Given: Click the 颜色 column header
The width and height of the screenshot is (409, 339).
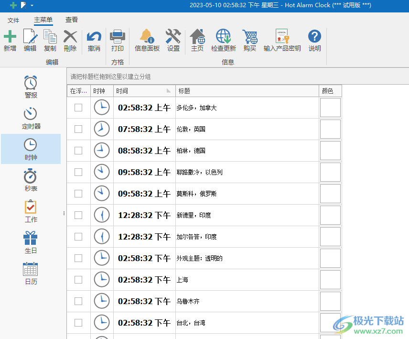Looking at the screenshot, I should pyautogui.click(x=330, y=91).
